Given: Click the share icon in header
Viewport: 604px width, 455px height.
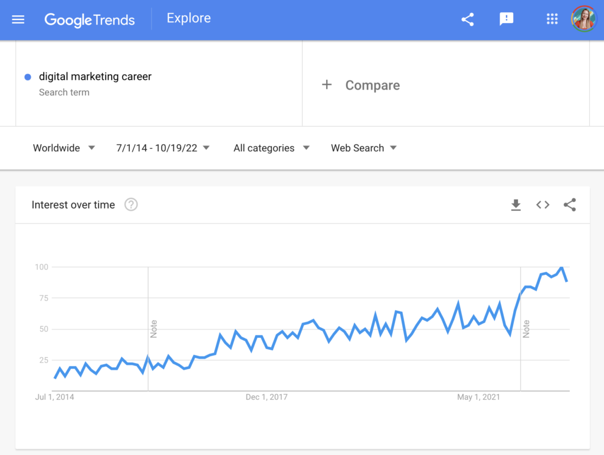Looking at the screenshot, I should point(468,19).
